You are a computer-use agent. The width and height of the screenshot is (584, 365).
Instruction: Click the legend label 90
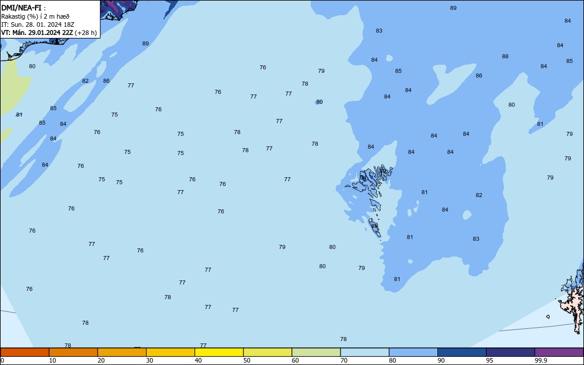coord(441,360)
